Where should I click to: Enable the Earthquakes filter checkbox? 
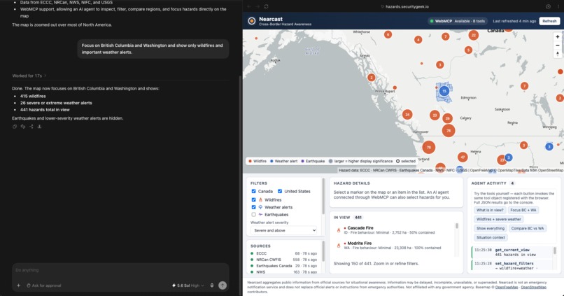(x=253, y=215)
